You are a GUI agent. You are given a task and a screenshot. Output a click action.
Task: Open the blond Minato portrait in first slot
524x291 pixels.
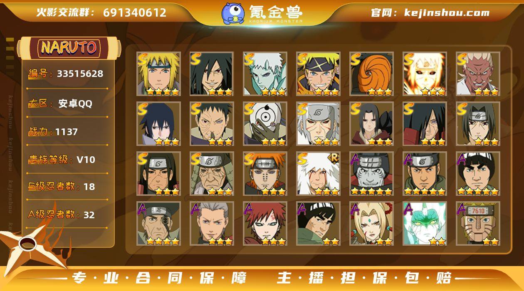158,74
